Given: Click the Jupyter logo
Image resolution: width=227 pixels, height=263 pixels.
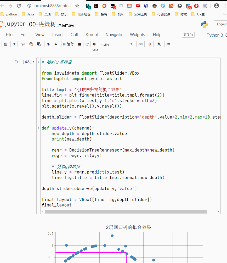Looking at the screenshot, I should point(13,24).
